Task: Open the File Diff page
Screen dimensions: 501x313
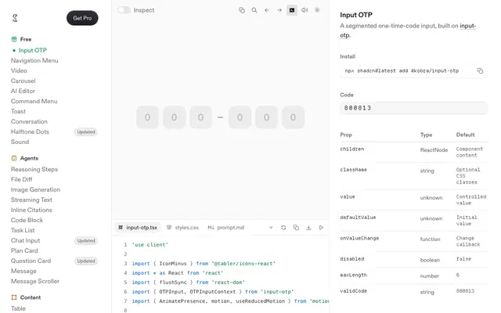Action: point(21,179)
